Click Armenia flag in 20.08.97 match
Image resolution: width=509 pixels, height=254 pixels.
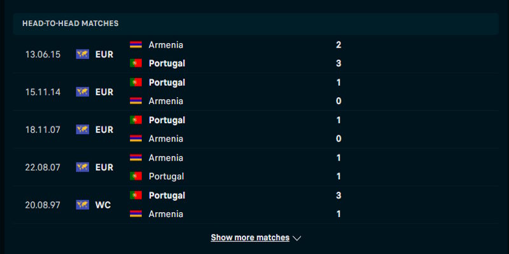(x=136, y=214)
